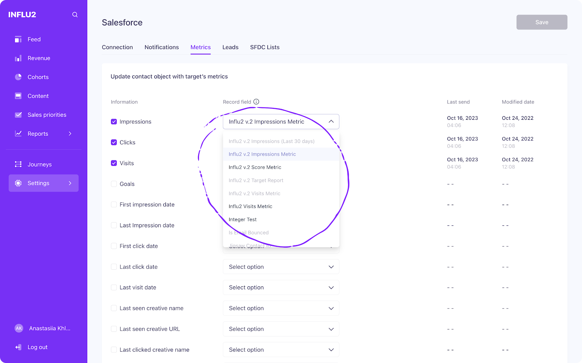Image resolution: width=582 pixels, height=363 pixels.
Task: Open Anastasiia Khl... profile name
Action: click(x=50, y=328)
